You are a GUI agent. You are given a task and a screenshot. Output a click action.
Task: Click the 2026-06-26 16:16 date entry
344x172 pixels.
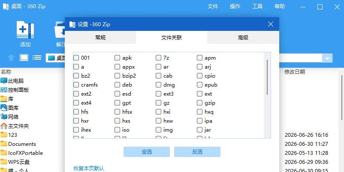coord(306,135)
